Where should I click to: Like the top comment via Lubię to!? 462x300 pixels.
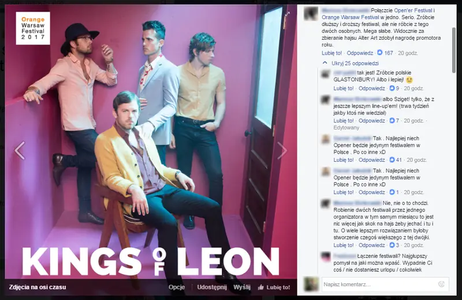pos(331,53)
